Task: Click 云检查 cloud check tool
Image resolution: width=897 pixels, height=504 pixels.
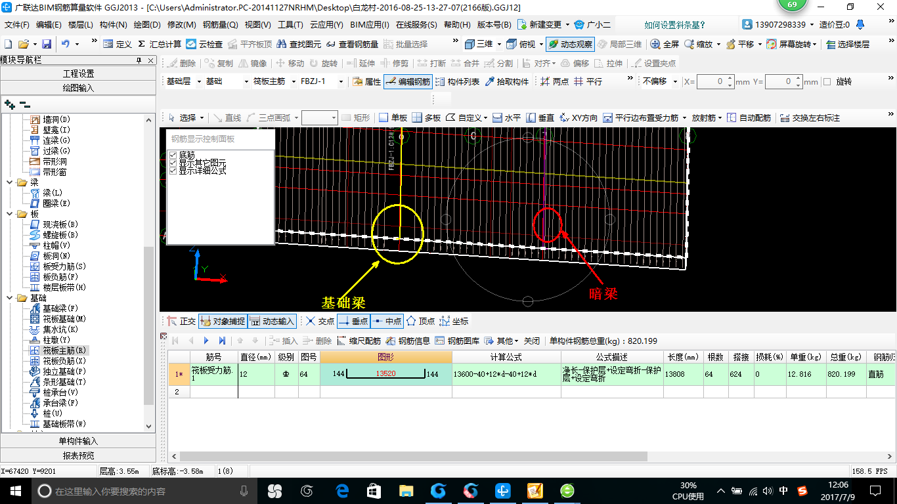Action: 204,44
